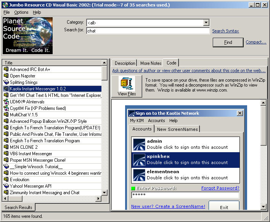Click results list scroll up arrow

[104, 63]
